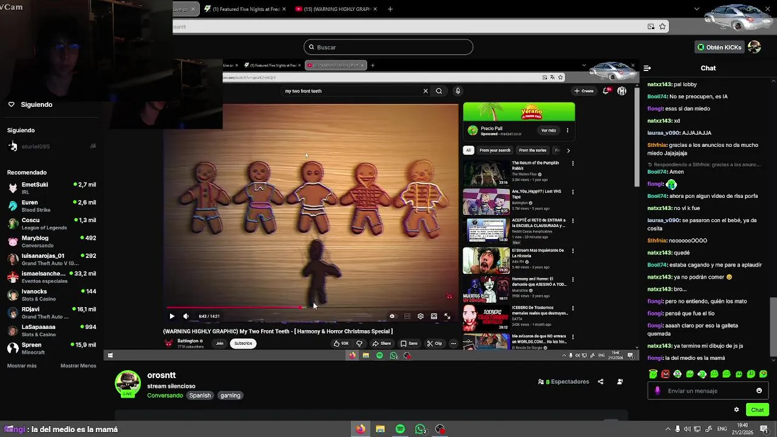The width and height of the screenshot is (777, 437).
Task: Enter fullscreen on the YouTube player
Action: [447, 316]
